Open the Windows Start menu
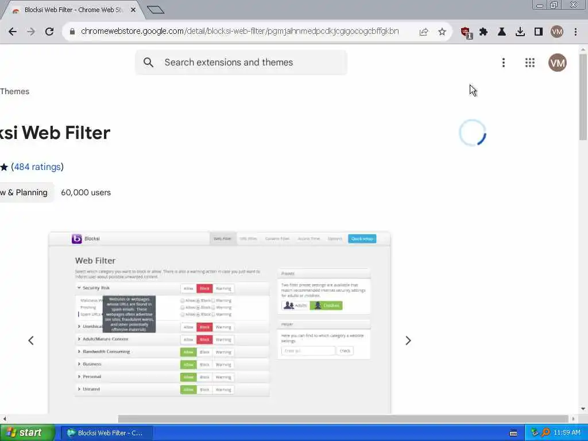This screenshot has width=588, height=441. (x=27, y=433)
